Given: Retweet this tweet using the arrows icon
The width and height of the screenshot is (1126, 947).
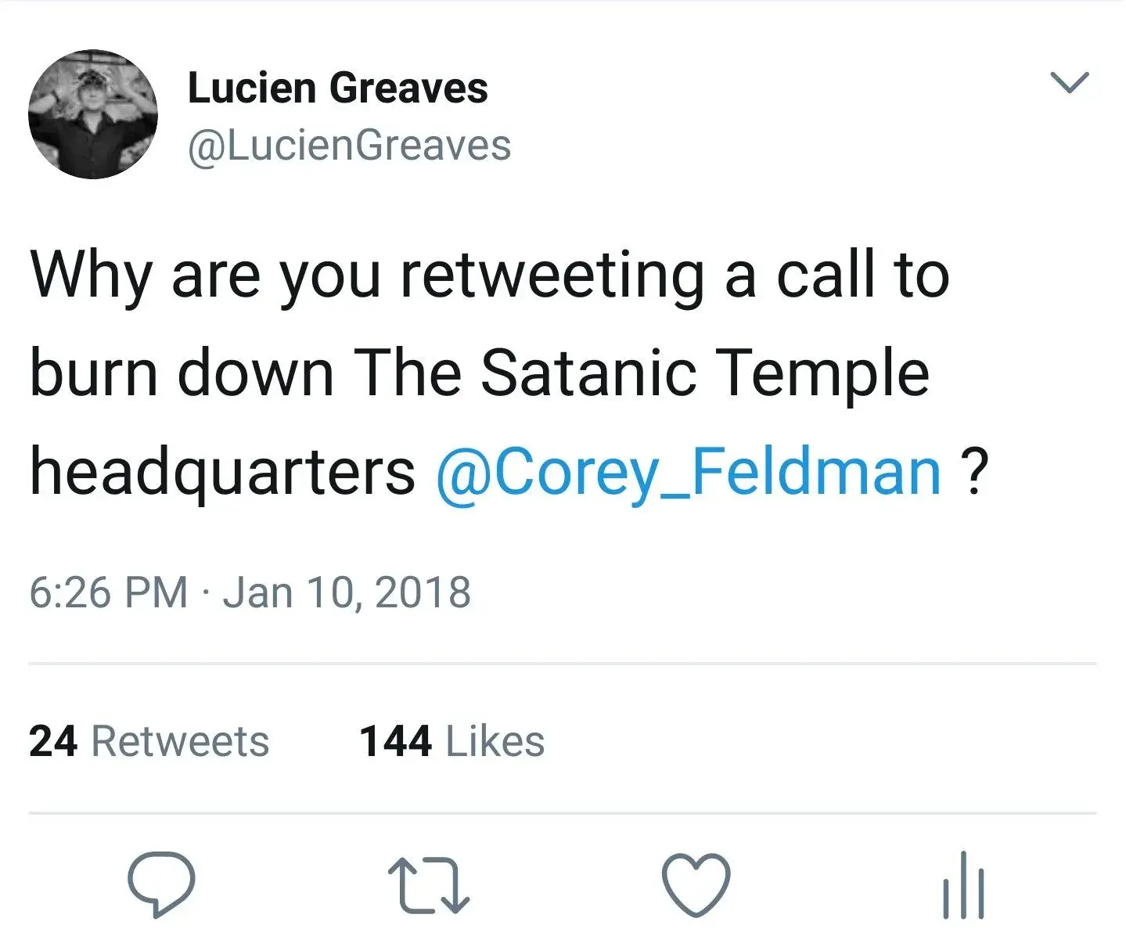Looking at the screenshot, I should tap(429, 885).
